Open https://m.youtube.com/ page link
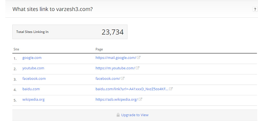Screen dimensions: 258x121 (x=115, y=68)
